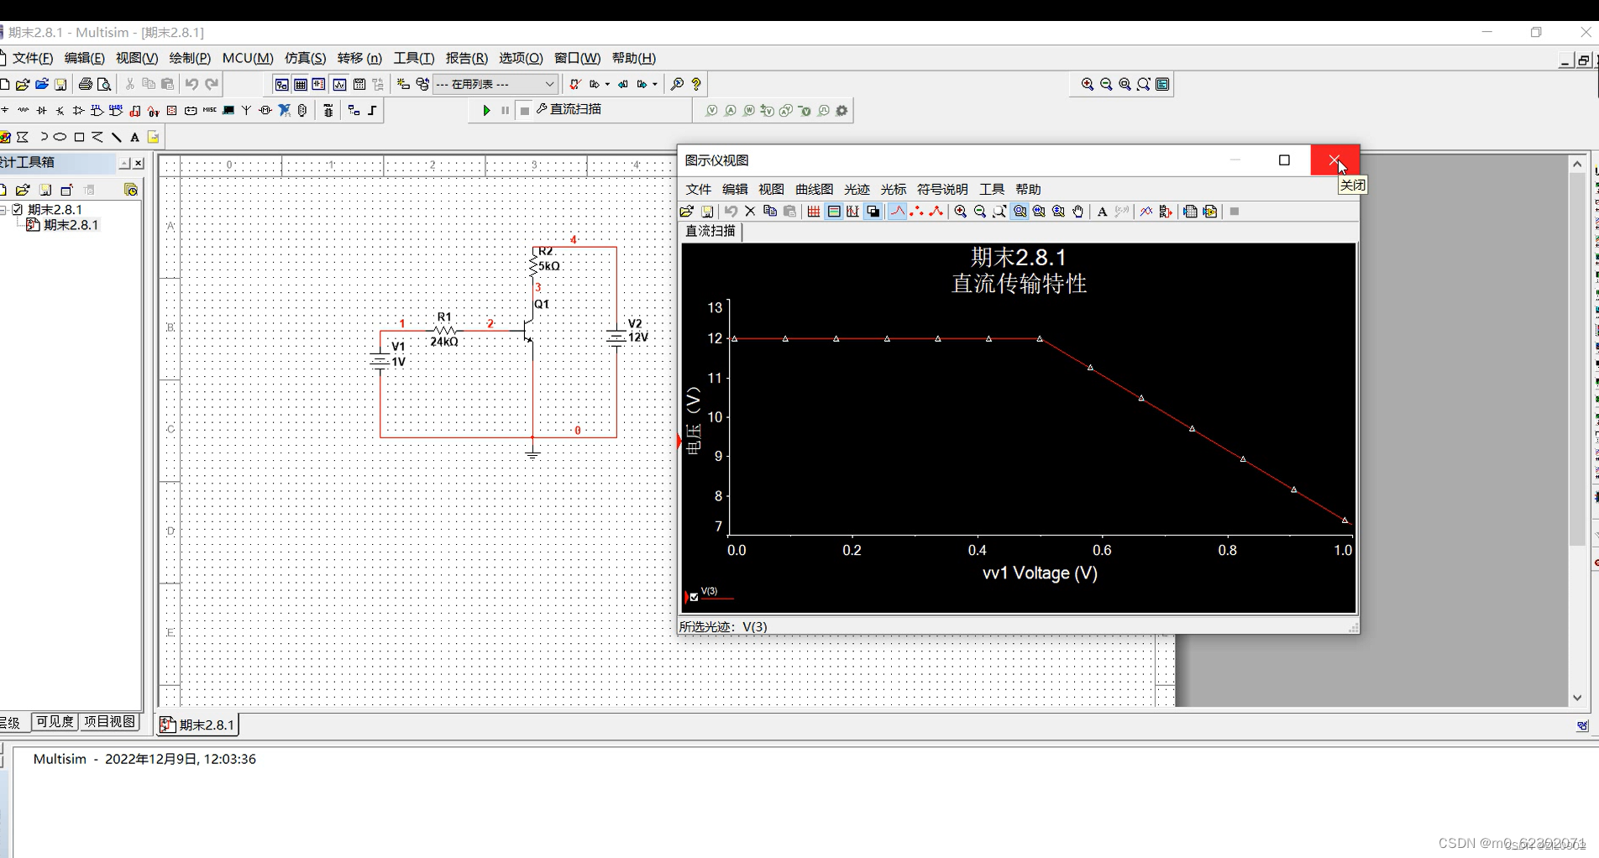Place a basic resistor component

pos(23,110)
